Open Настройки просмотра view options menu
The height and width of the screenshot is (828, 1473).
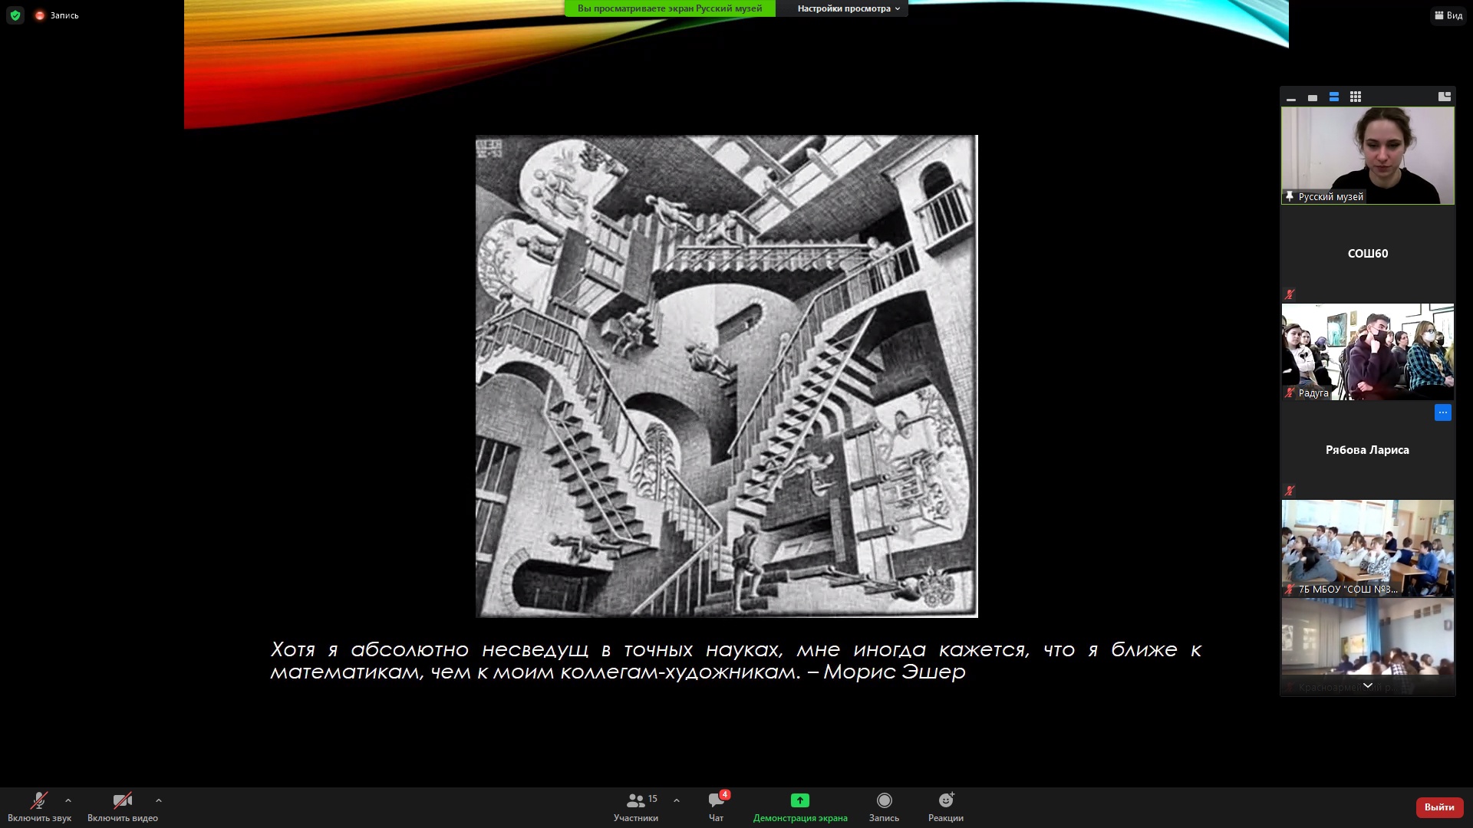click(848, 8)
